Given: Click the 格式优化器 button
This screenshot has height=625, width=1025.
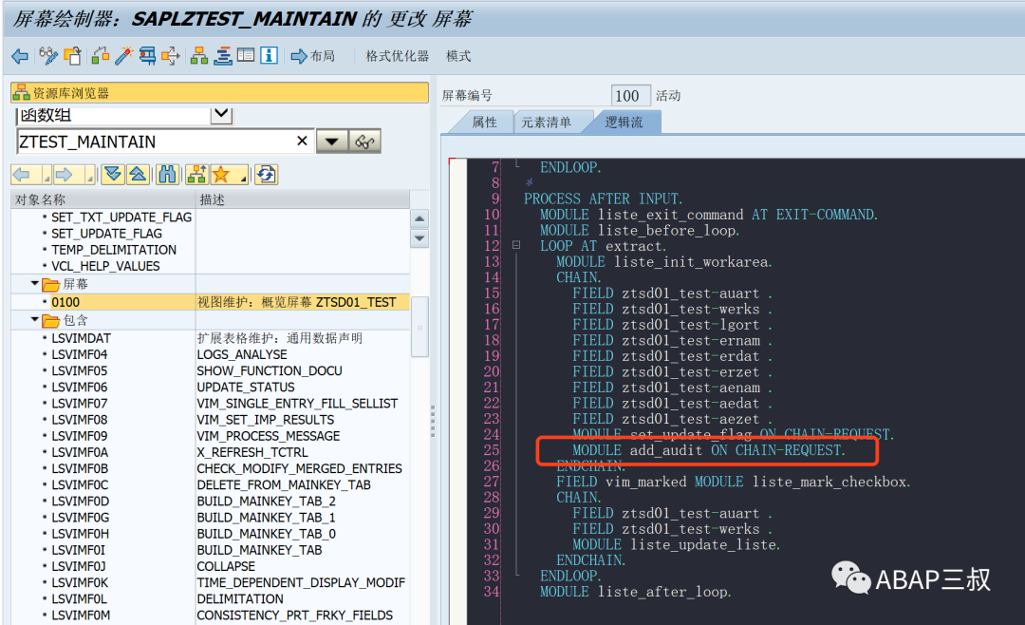Looking at the screenshot, I should point(397,56).
